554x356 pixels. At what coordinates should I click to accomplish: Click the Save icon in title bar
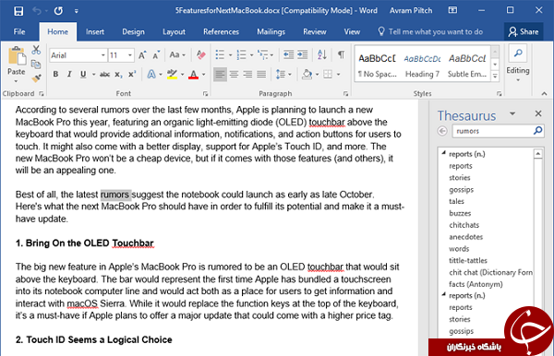click(18, 11)
